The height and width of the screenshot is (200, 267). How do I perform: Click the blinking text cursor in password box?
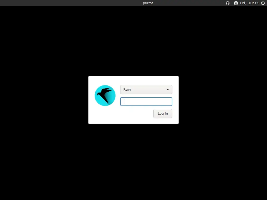pos(124,102)
